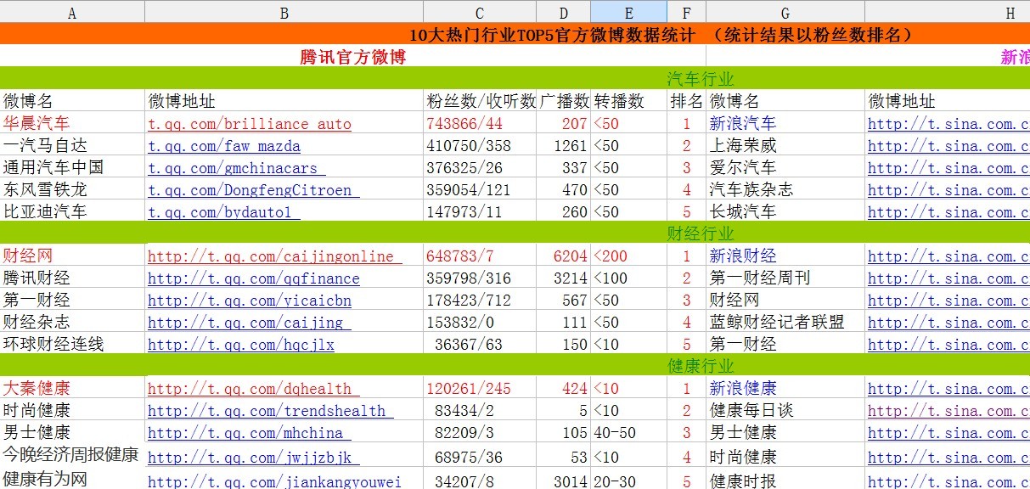
Task: Select the column E header
Action: click(628, 12)
